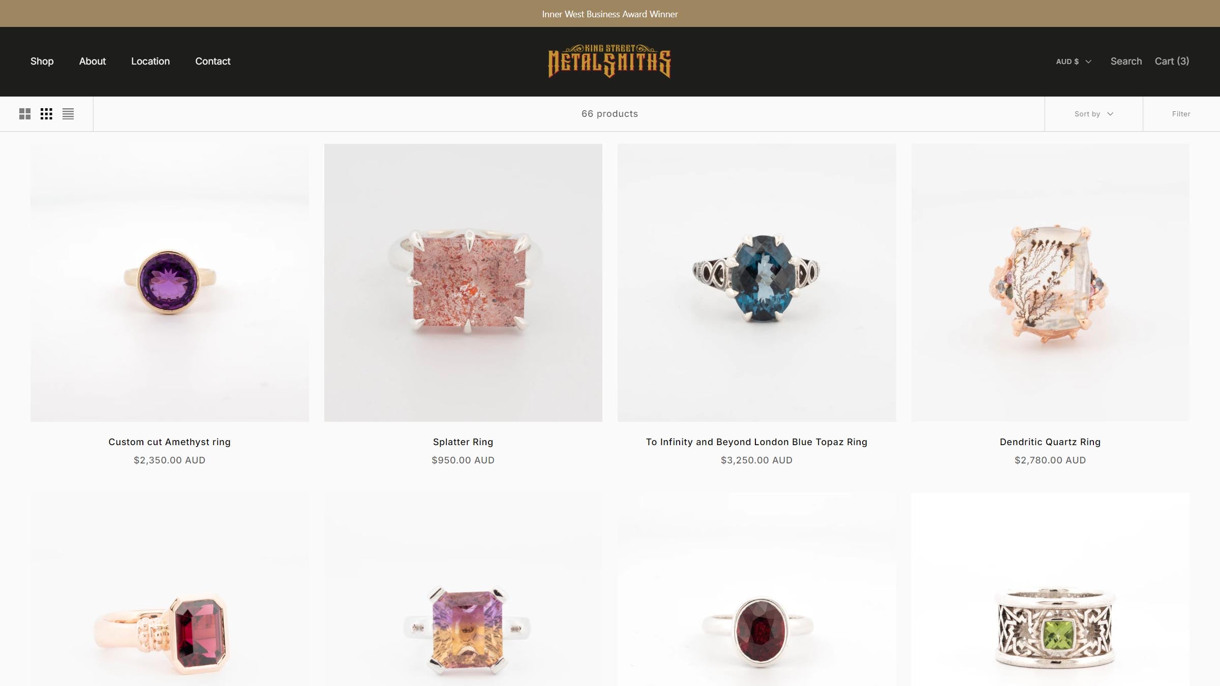
Task: Go to the About page
Action: pyautogui.click(x=93, y=61)
